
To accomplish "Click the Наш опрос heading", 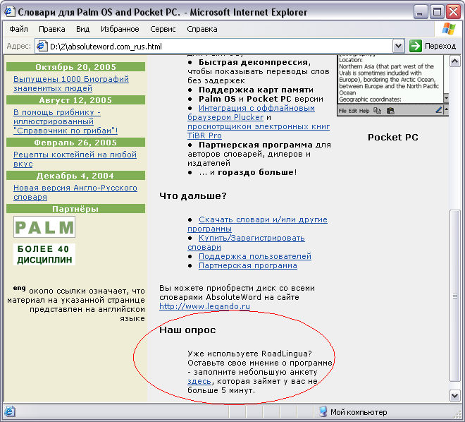I will point(187,330).
